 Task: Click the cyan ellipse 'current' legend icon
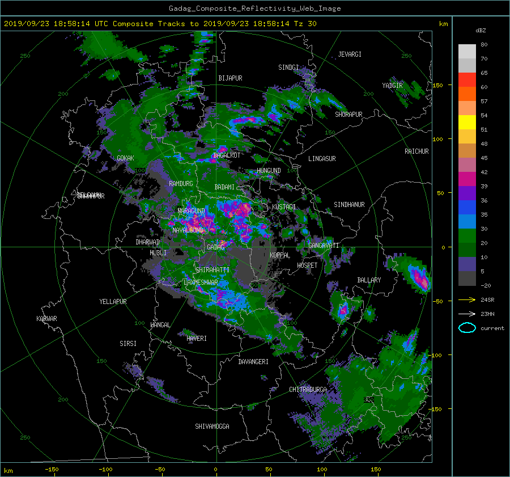[x=467, y=328]
